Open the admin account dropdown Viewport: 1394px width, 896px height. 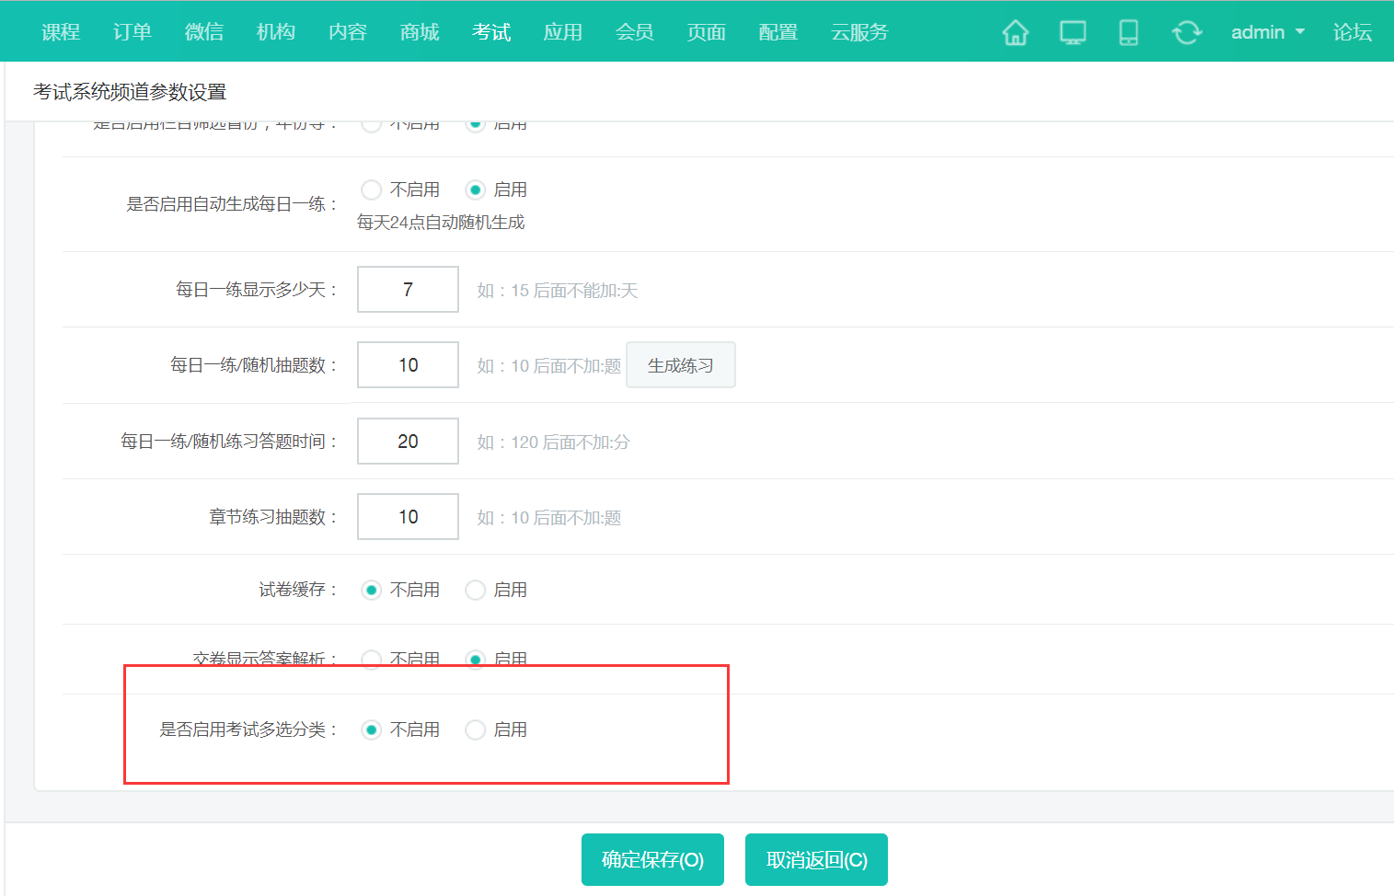tap(1267, 31)
